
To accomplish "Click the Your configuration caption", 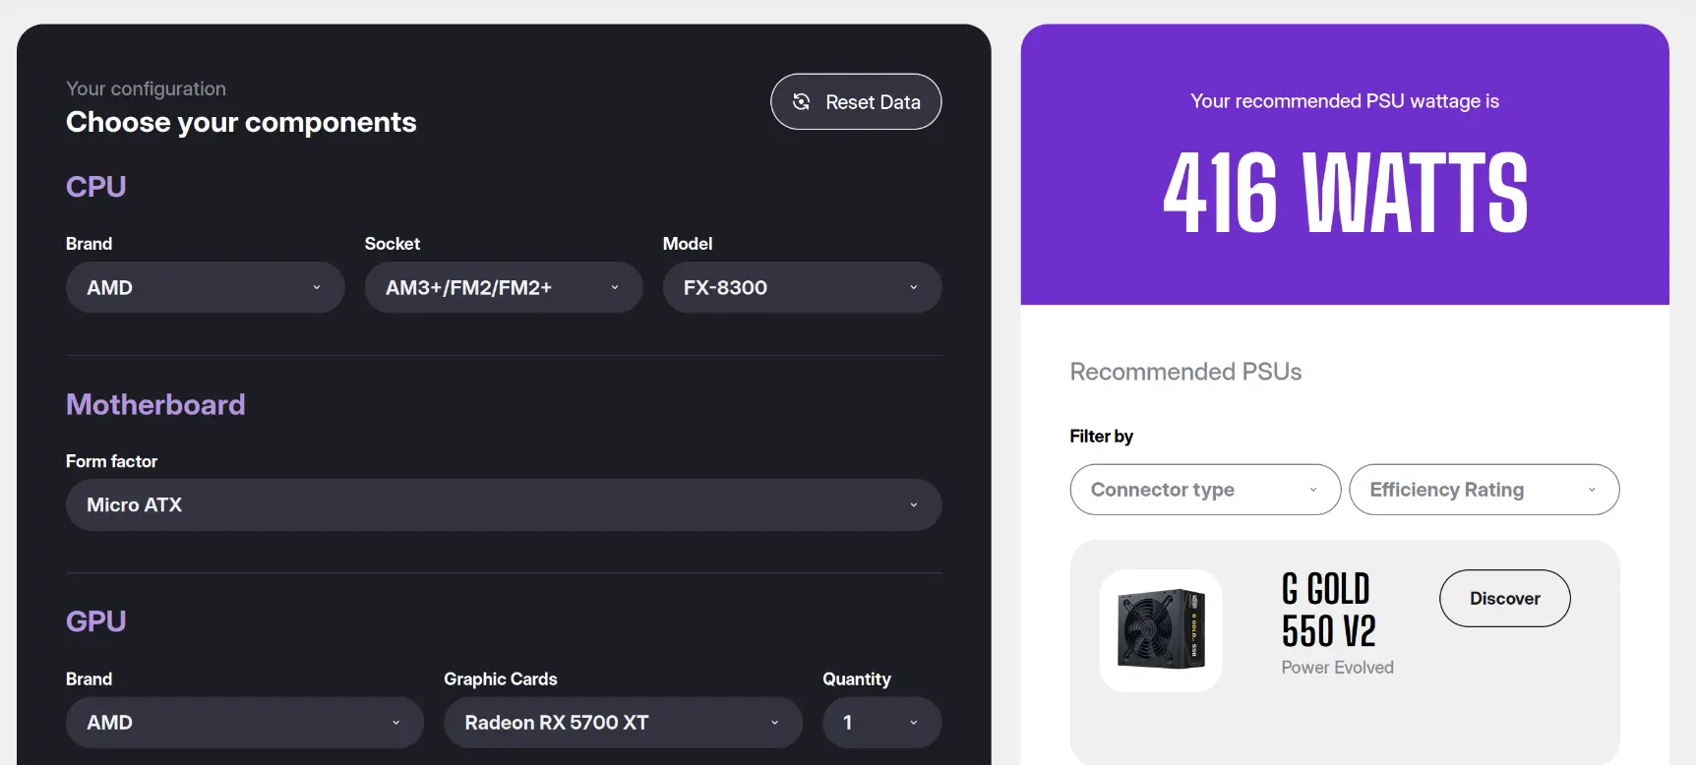I will (146, 88).
